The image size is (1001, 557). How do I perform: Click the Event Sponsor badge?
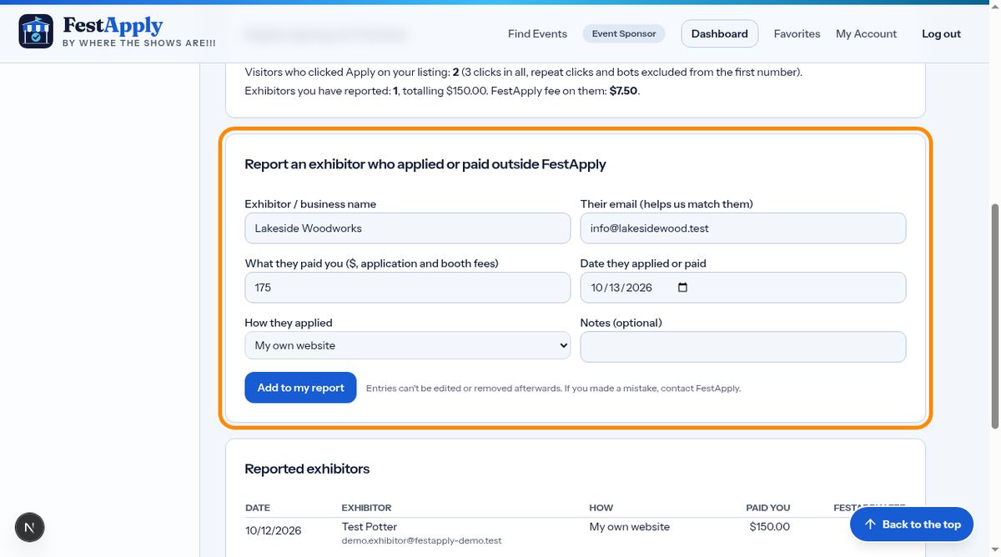pyautogui.click(x=624, y=33)
